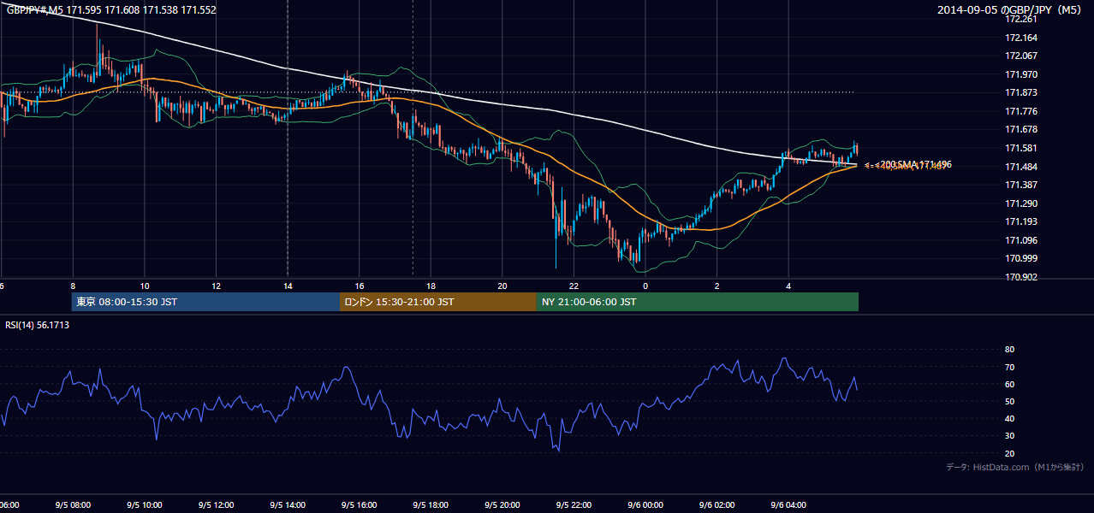Click the 9/5 12:00 date label
Screen dimensions: 1094x513
click(x=216, y=504)
